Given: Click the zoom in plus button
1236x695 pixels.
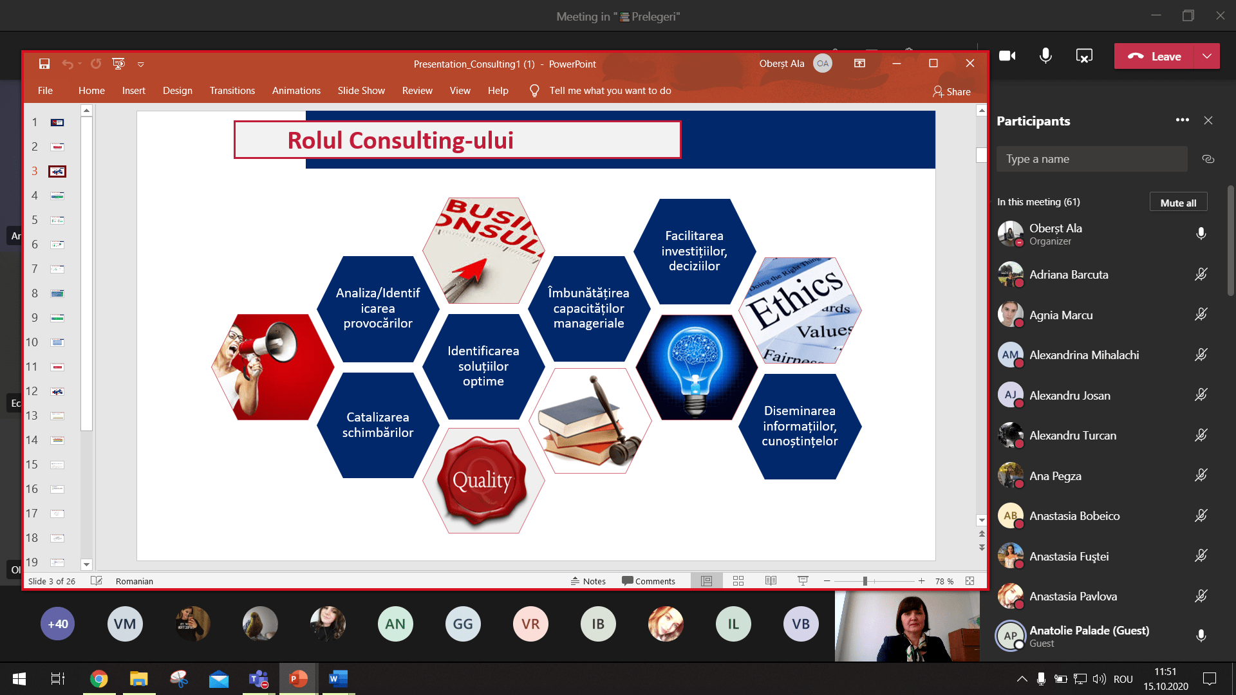Looking at the screenshot, I should click(922, 581).
